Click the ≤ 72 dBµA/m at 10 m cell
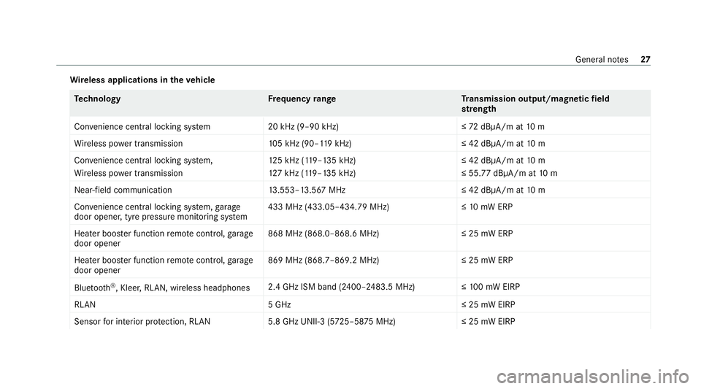Image resolution: width=701 pixels, height=389 pixels. pyautogui.click(x=503, y=126)
